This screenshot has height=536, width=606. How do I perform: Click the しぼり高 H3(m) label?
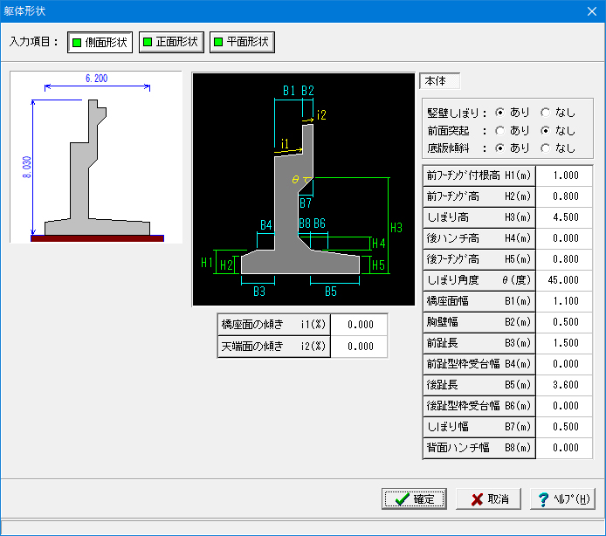pyautogui.click(x=479, y=217)
